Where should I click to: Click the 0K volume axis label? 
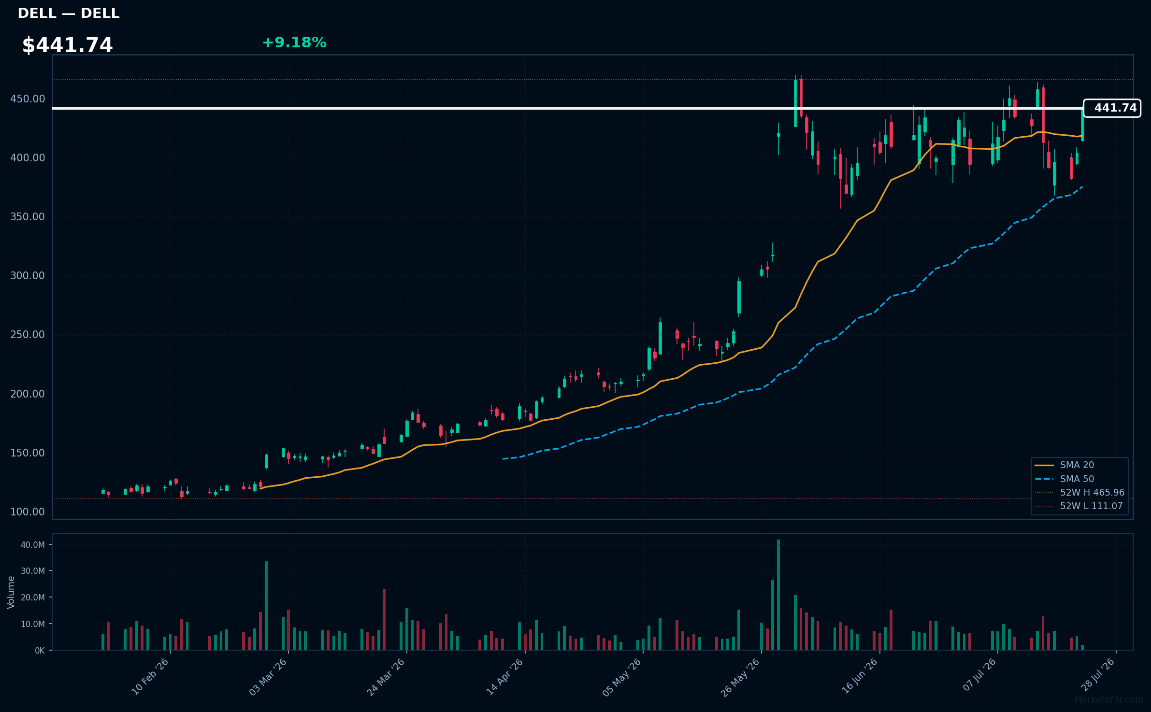tap(40, 651)
